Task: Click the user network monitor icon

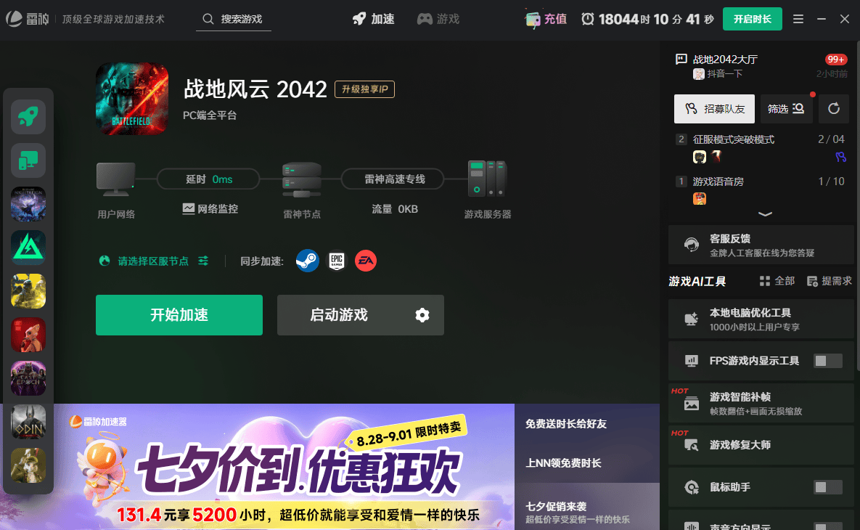Action: [115, 179]
